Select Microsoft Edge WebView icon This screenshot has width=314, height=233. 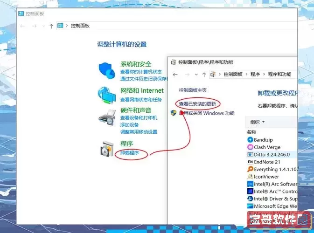click(x=250, y=206)
